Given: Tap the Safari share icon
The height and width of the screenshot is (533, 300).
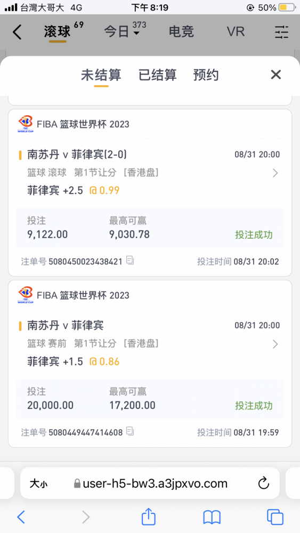Looking at the screenshot, I should [x=149, y=516].
